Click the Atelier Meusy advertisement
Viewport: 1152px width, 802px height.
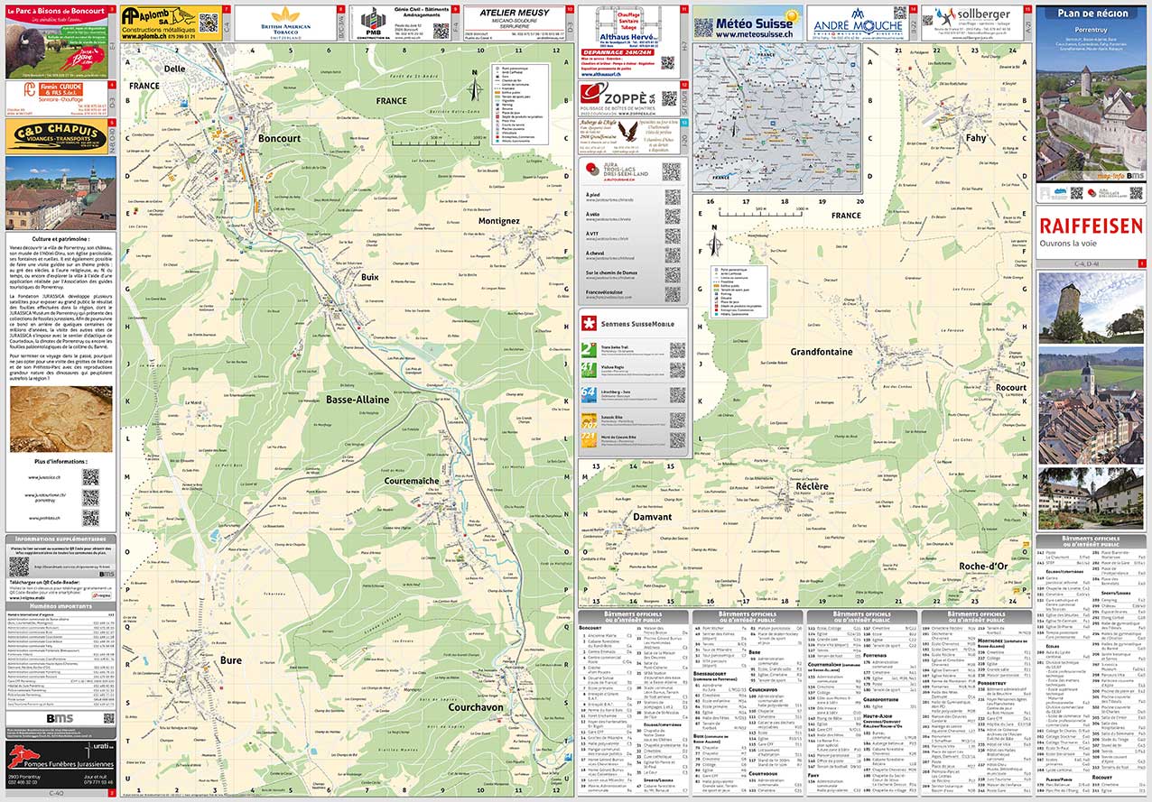pyautogui.click(x=515, y=24)
